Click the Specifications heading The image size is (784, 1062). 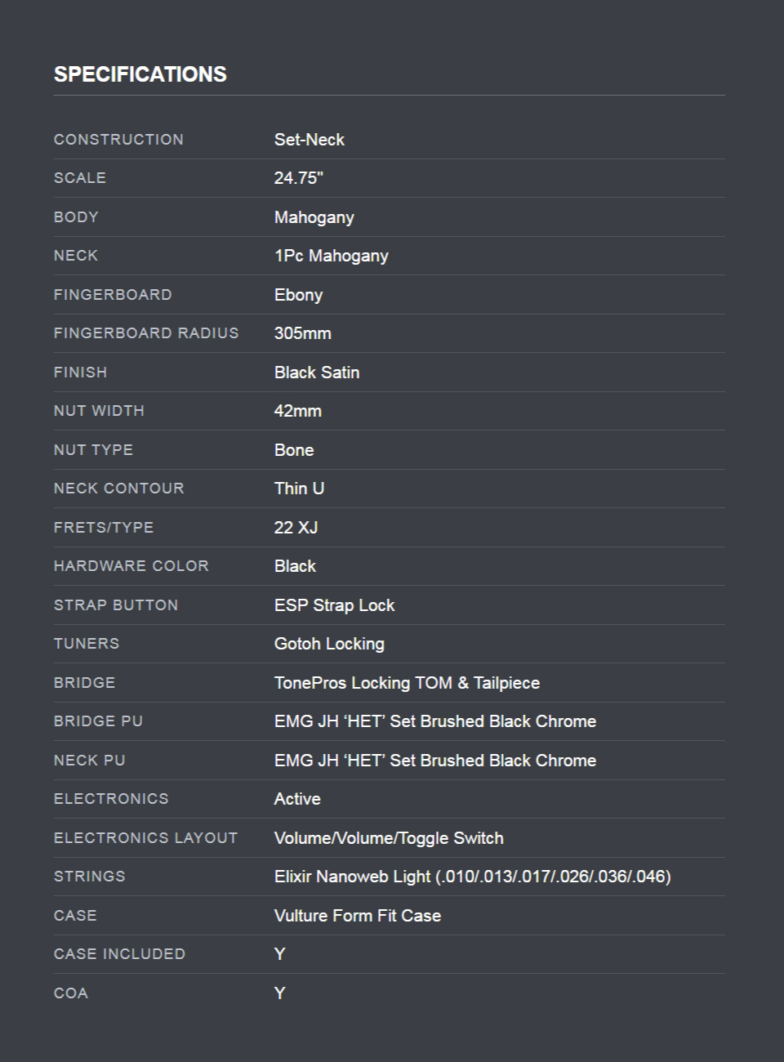click(140, 74)
